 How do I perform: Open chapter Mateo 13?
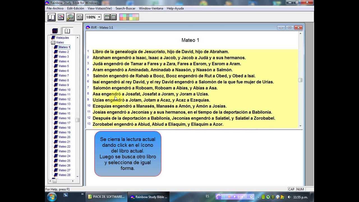(x=65, y=104)
